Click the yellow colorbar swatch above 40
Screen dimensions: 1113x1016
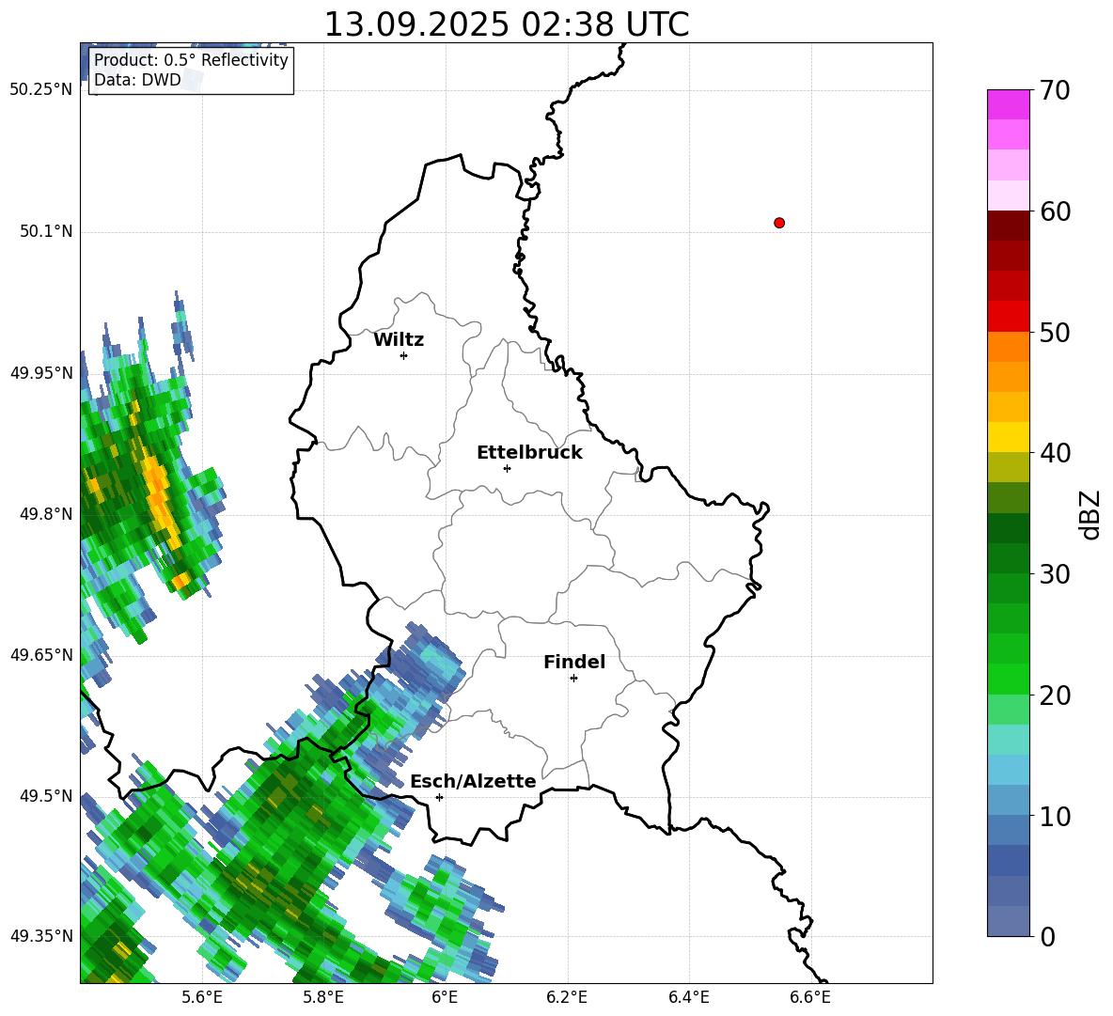(1008, 437)
